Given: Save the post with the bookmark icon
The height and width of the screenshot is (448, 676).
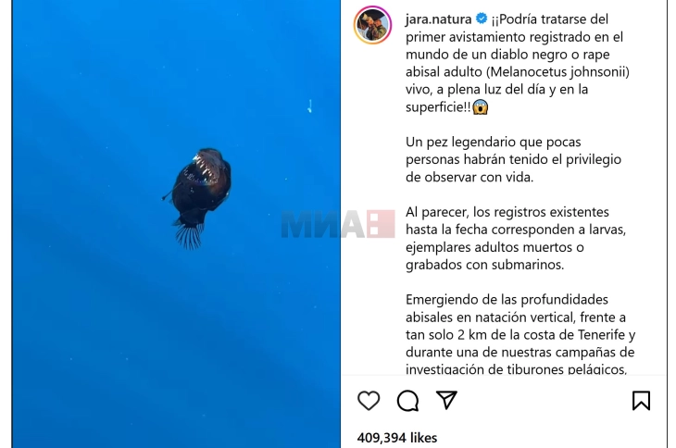Looking at the screenshot, I should [x=641, y=400].
